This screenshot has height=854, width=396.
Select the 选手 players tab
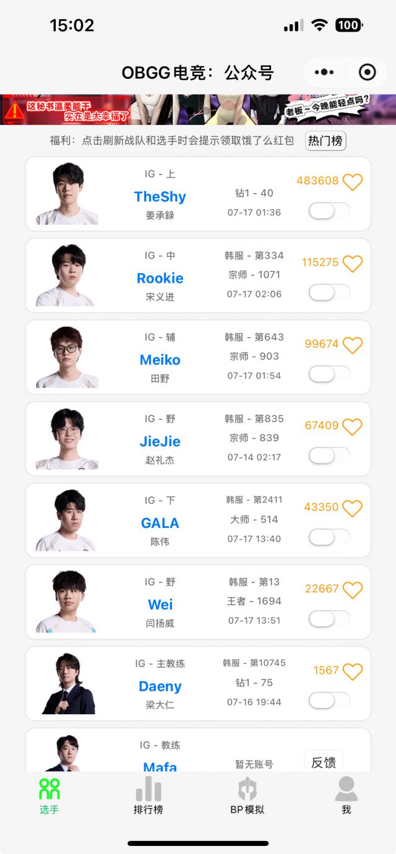tap(49, 796)
